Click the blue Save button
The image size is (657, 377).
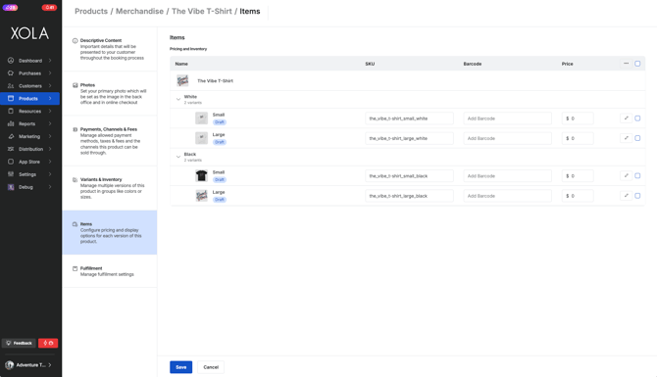point(181,367)
